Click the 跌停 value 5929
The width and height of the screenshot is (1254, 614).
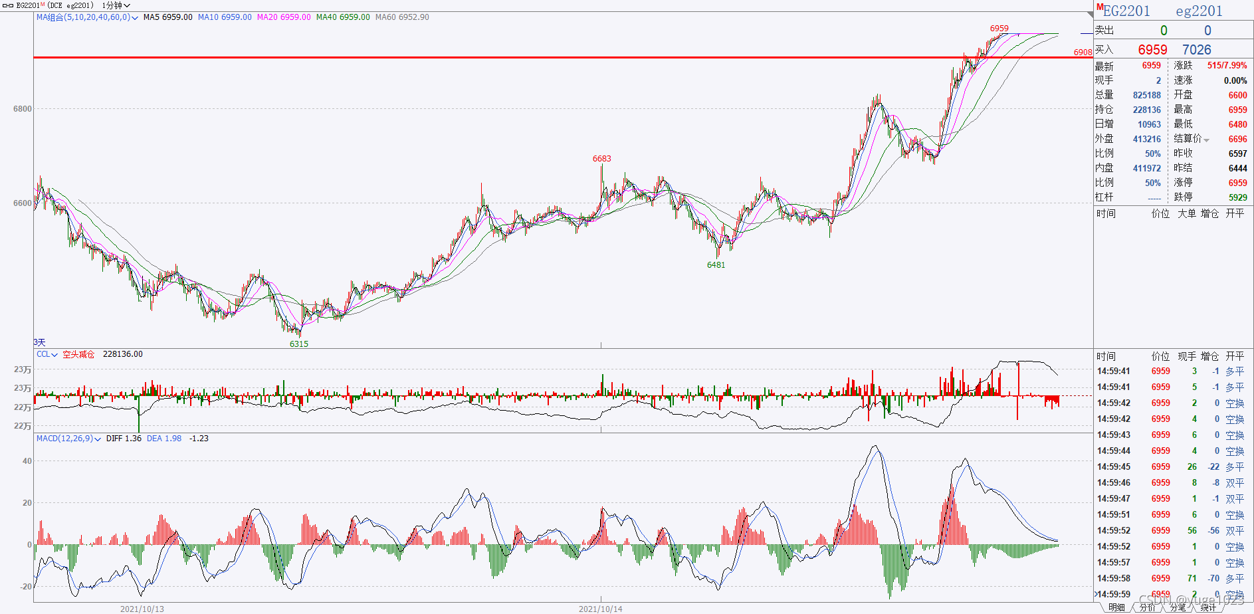pyautogui.click(x=1237, y=197)
